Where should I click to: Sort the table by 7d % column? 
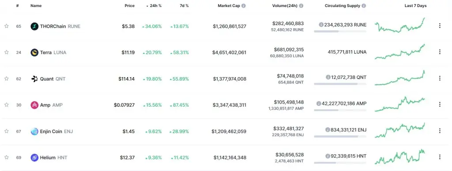[x=184, y=6]
